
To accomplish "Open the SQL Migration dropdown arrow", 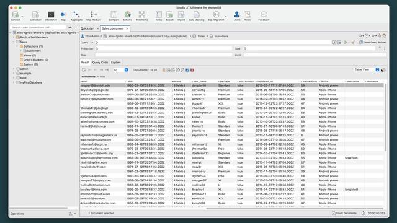I will point(226,17).
